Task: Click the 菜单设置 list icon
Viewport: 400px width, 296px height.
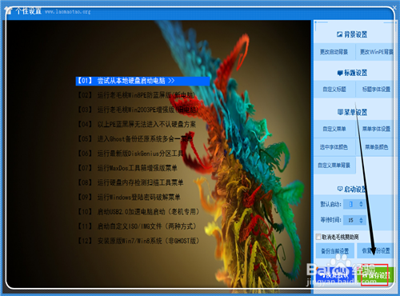Action: click(x=340, y=112)
